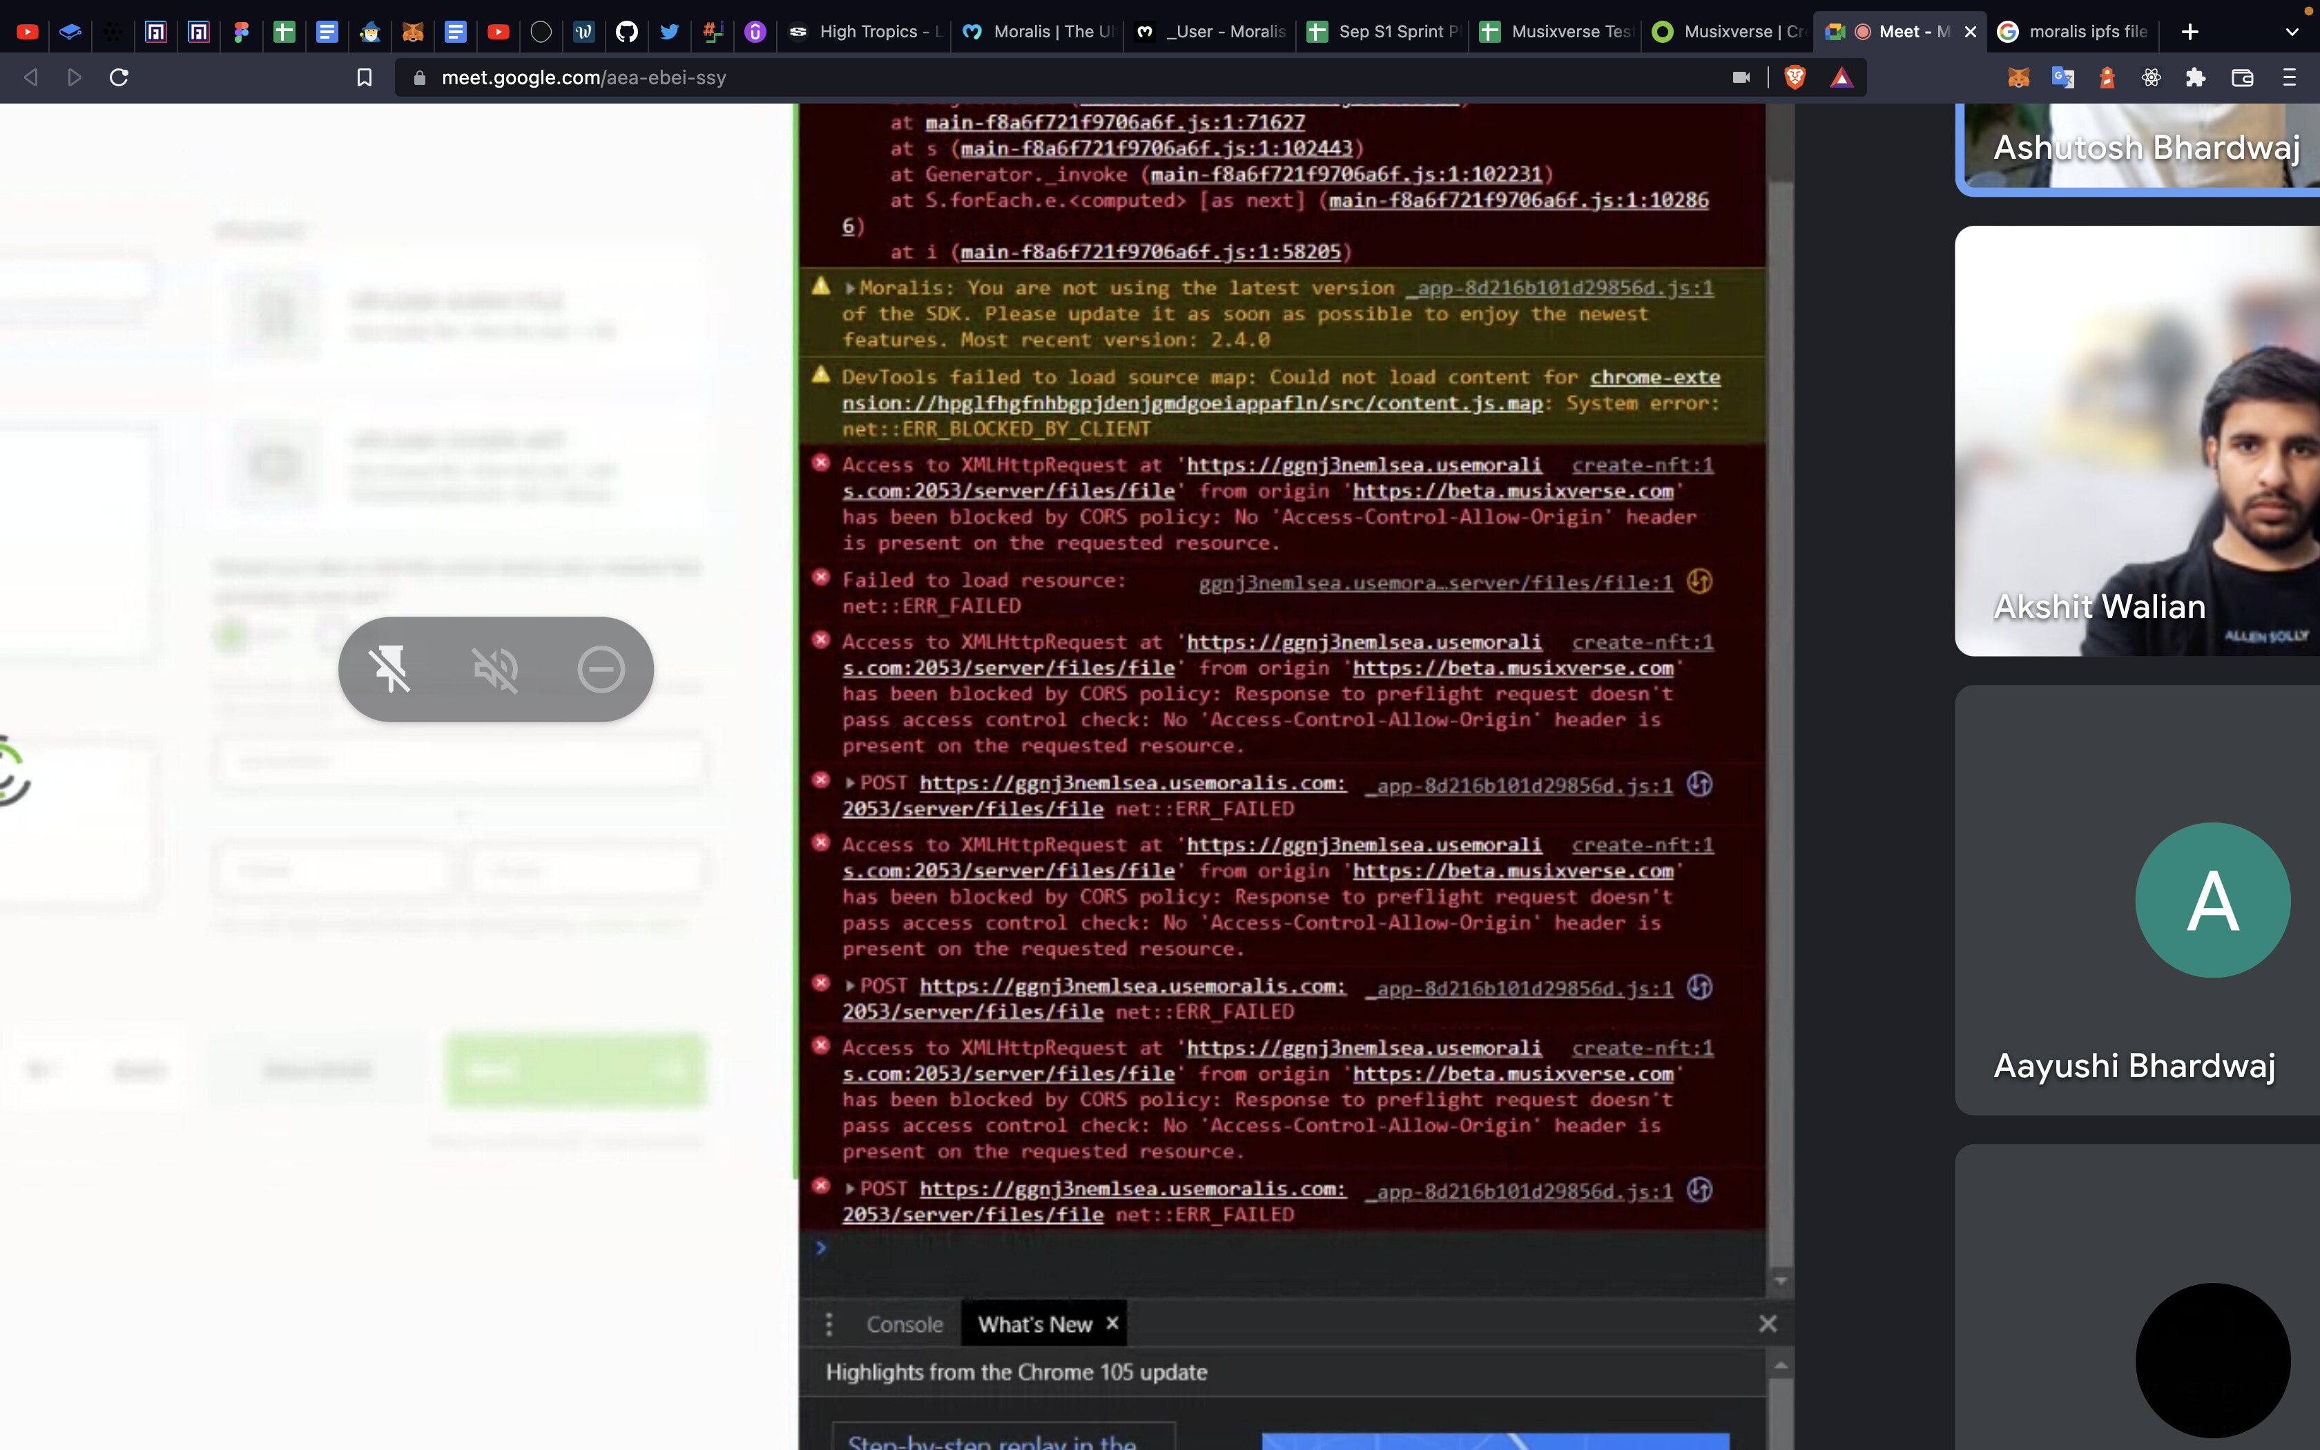Screen dimensions: 2320x1450
Task: Open the Extensions puzzle-piece menu
Action: click(2196, 77)
